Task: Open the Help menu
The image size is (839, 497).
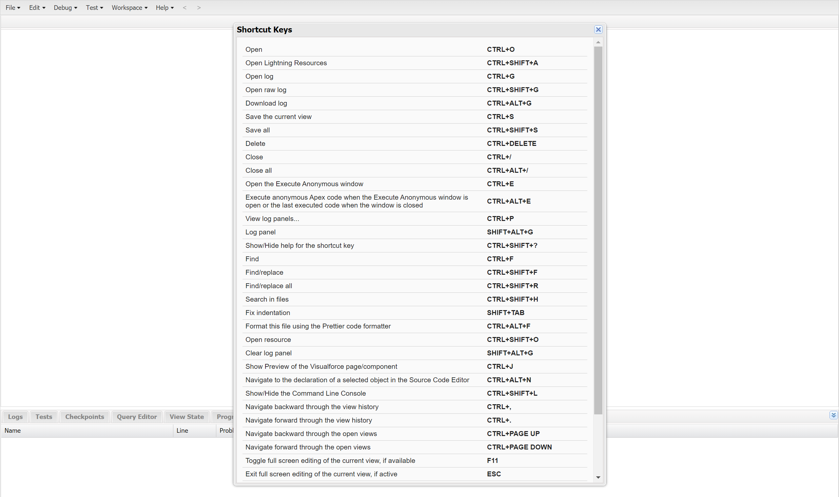Action: coord(165,7)
